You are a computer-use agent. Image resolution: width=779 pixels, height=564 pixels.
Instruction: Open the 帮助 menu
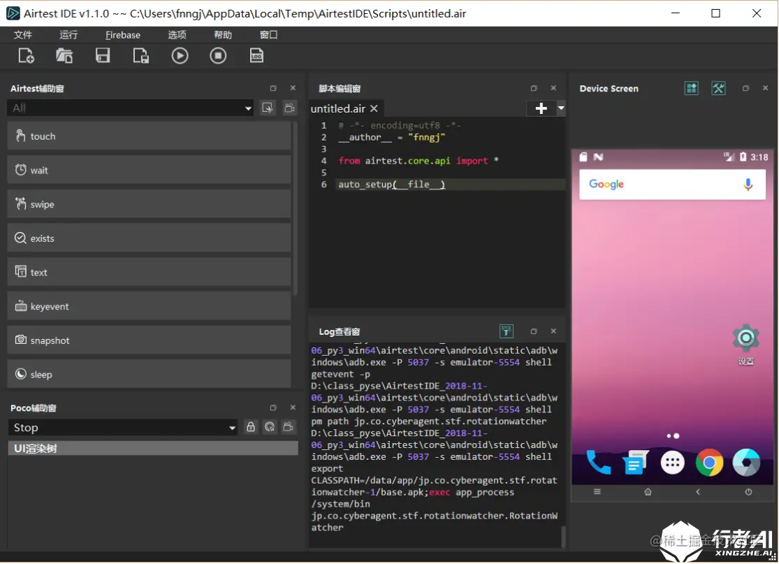223,35
